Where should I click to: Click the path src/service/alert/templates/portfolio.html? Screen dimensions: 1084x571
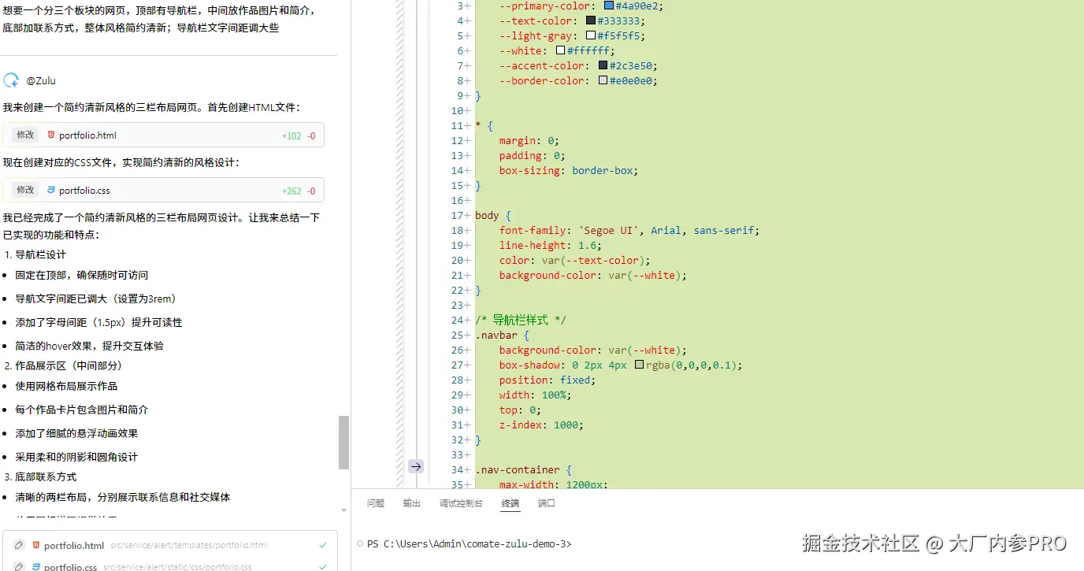[189, 545]
